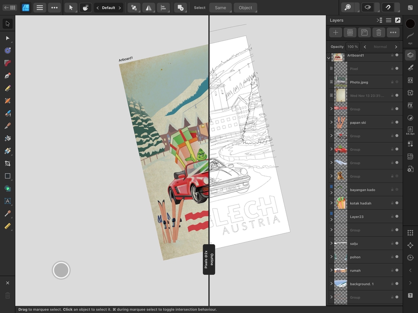Collapse the Artboard1 layer tree
The height and width of the screenshot is (313, 418).
tap(329, 57)
